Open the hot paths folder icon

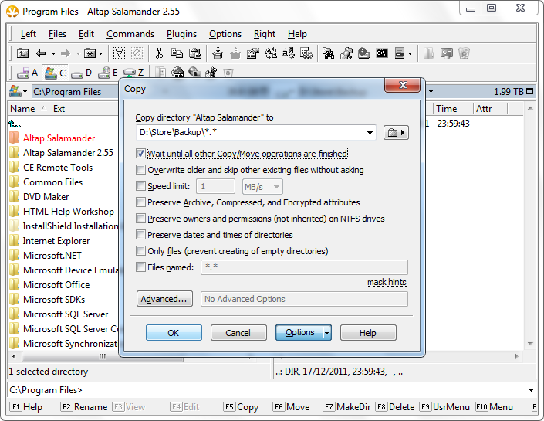coord(90,53)
